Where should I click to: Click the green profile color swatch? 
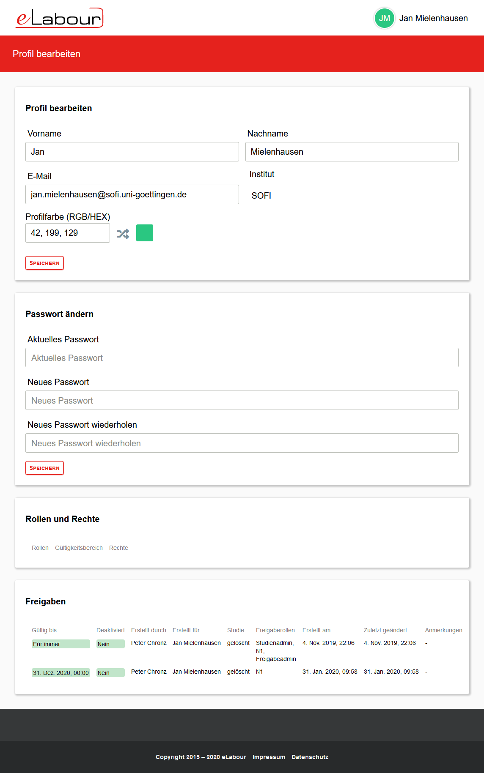145,233
